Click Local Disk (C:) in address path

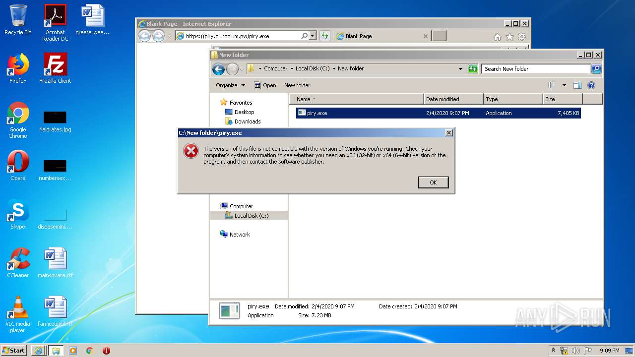click(313, 69)
